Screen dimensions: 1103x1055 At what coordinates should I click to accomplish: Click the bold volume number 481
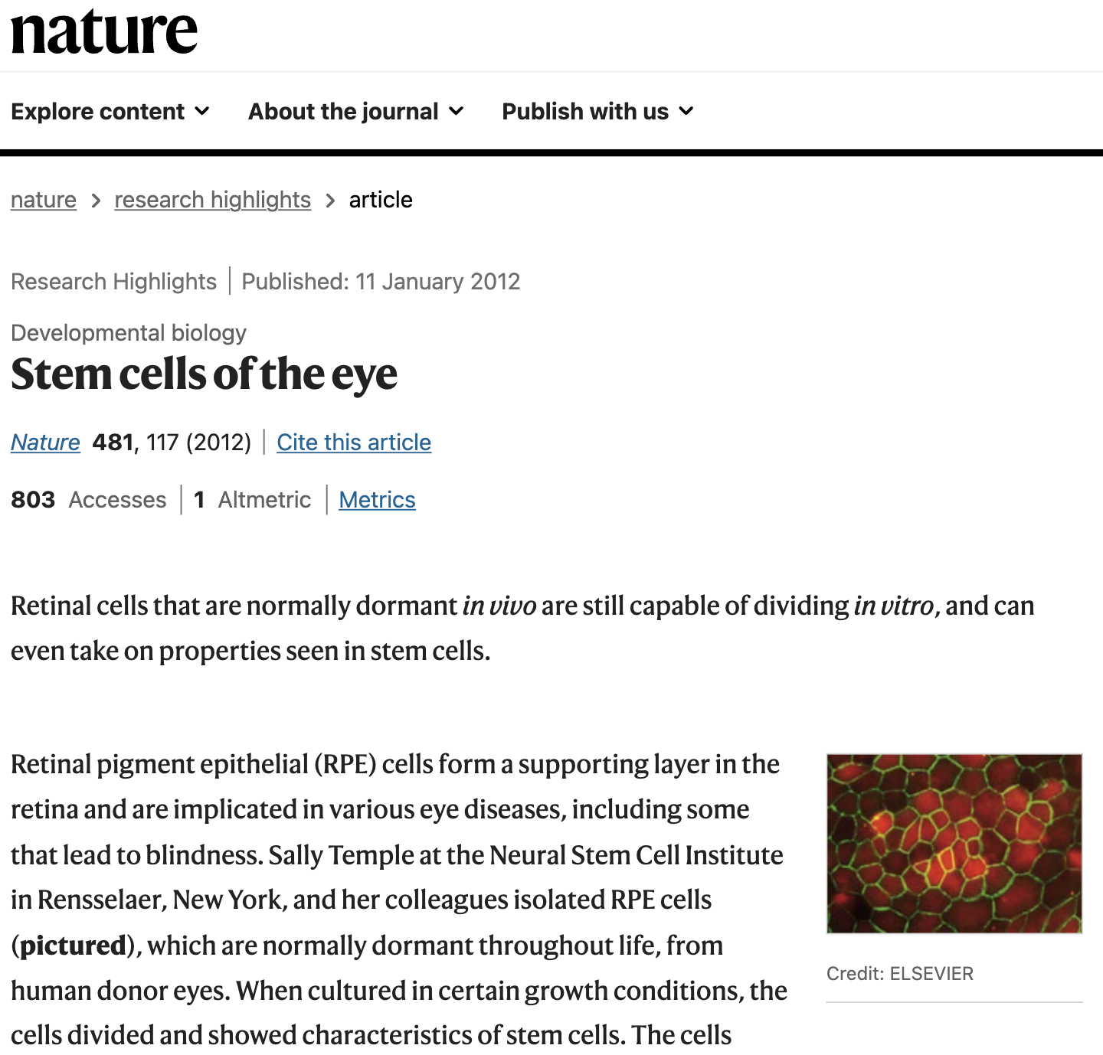(113, 443)
